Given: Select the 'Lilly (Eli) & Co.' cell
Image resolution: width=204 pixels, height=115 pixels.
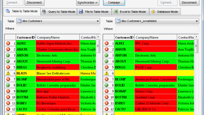Looking at the screenshot, I should coord(156,109).
